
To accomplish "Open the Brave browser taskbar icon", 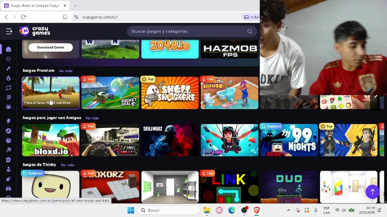I will (x=256, y=210).
